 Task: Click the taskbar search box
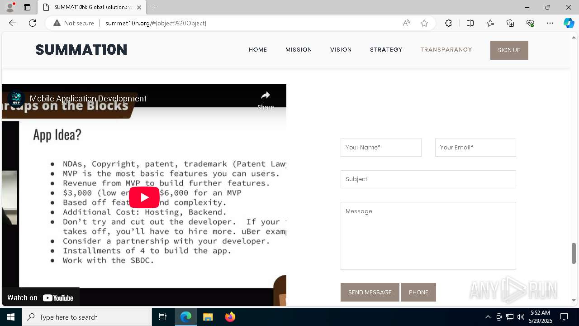point(87,317)
